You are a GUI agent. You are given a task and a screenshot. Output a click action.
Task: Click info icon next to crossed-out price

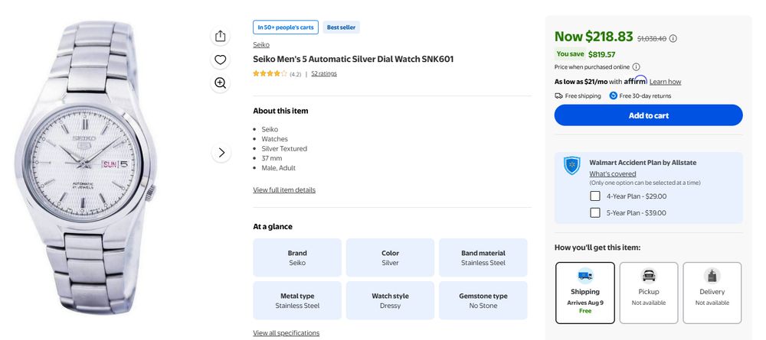[673, 38]
